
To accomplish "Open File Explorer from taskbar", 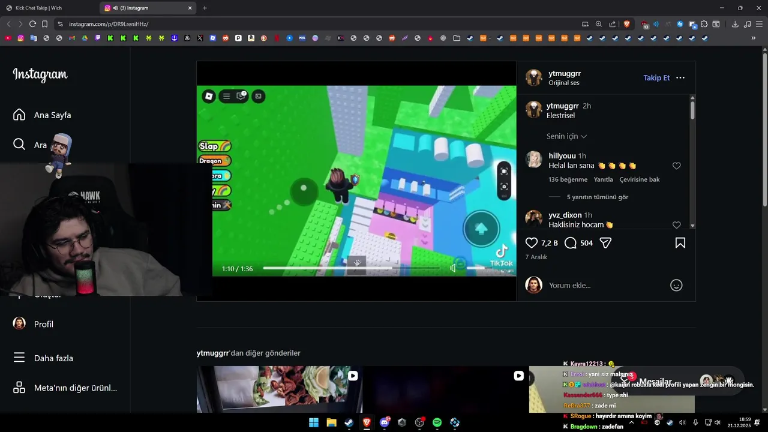I will click(331, 422).
